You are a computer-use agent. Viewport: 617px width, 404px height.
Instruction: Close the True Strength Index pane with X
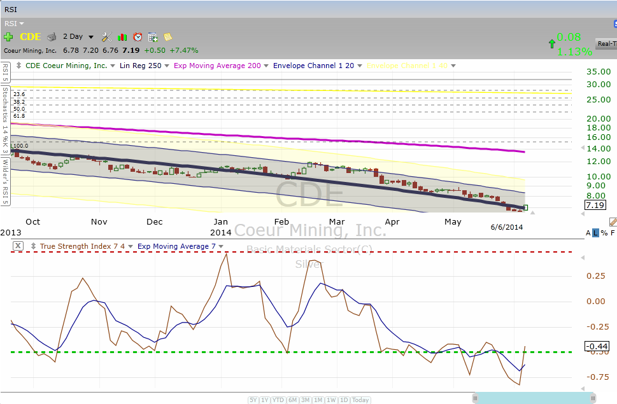(x=18, y=246)
